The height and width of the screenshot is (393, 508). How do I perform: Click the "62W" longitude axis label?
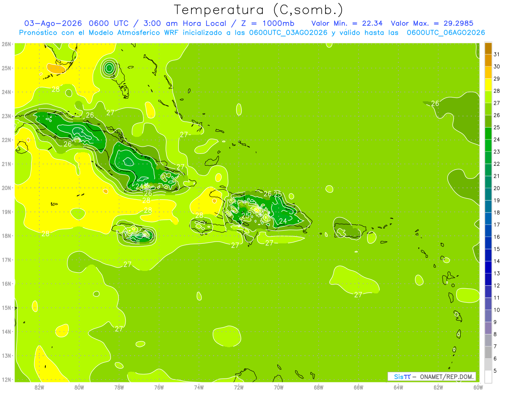pos(438,387)
